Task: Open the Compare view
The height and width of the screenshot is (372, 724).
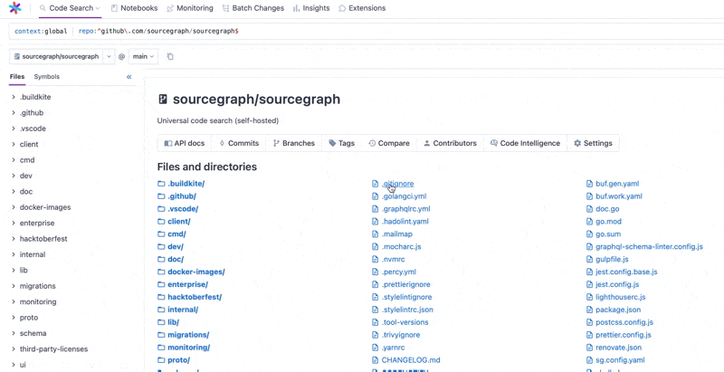Action: tap(389, 143)
